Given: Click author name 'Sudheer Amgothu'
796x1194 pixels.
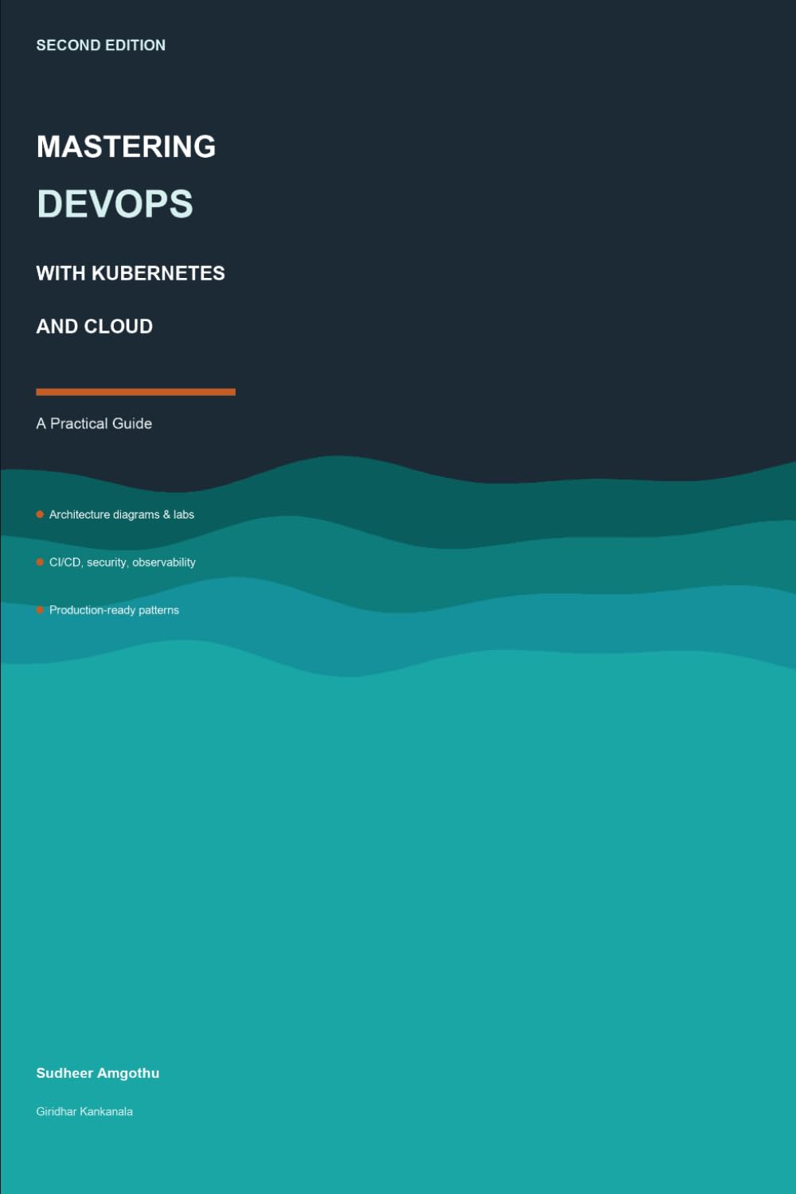Looking at the screenshot, I should 98,1073.
